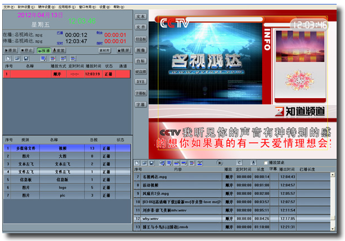Click the 图像 button in the center column
The height and width of the screenshot is (241, 345).
click(140, 50)
